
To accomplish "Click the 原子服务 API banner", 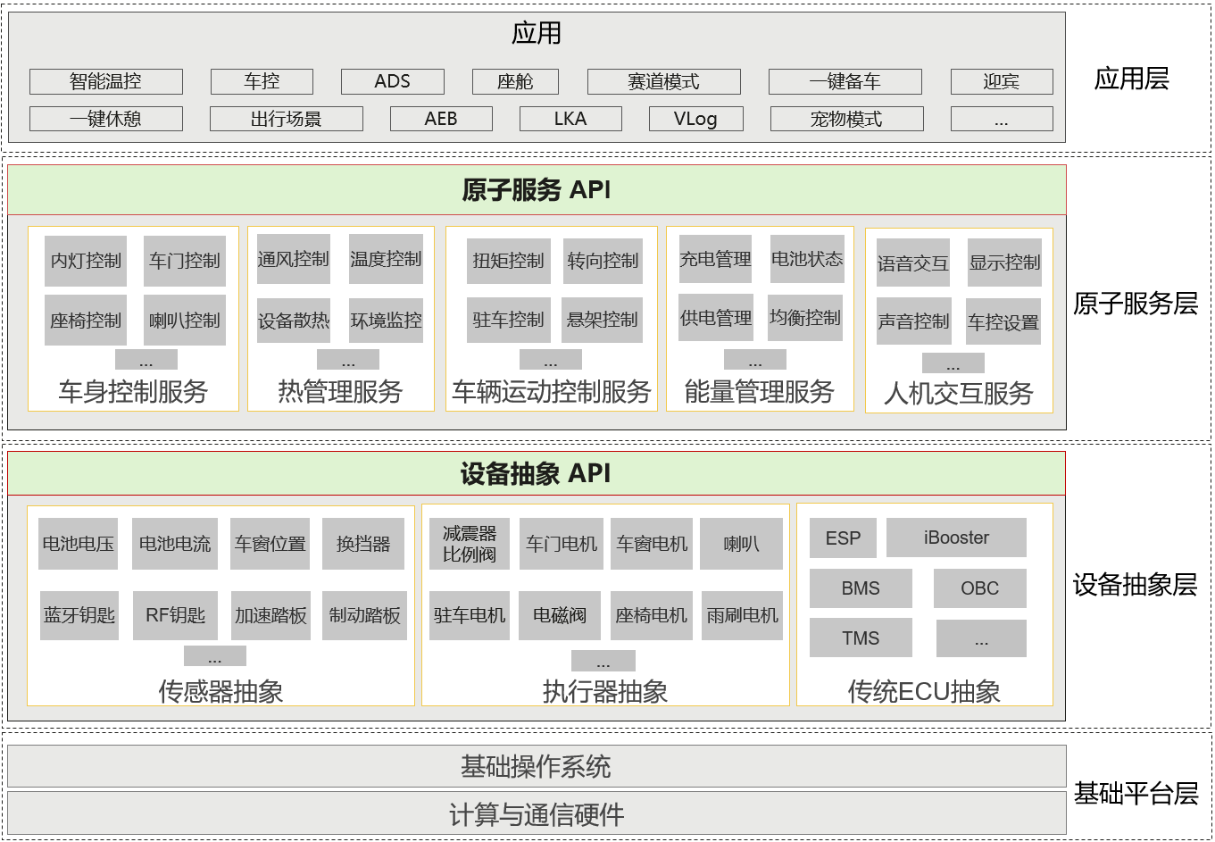I will [x=537, y=188].
